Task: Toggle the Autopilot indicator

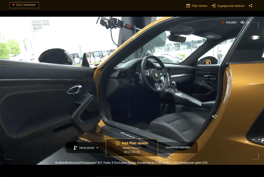Action: [229, 22]
